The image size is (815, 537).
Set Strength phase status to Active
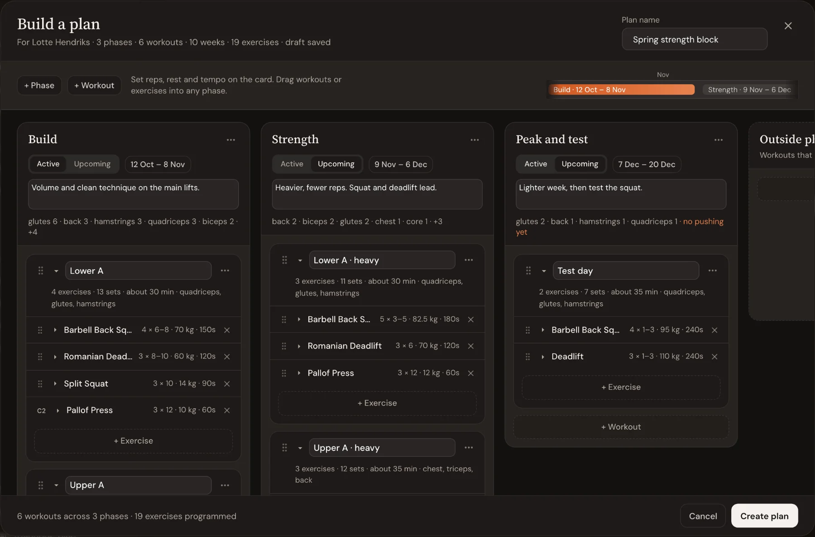coord(292,164)
